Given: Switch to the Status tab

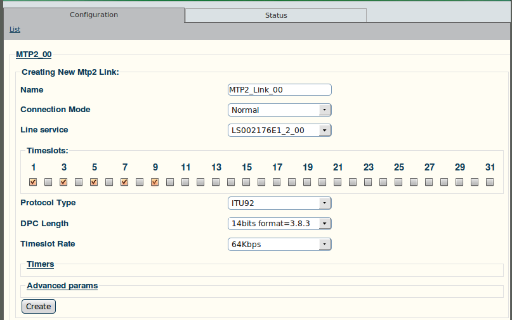Looking at the screenshot, I should (276, 15).
